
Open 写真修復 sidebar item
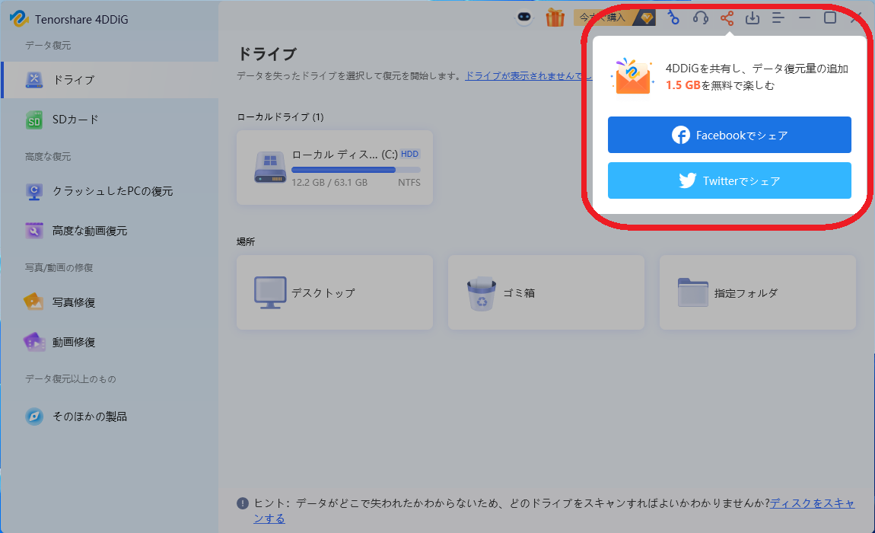pyautogui.click(x=110, y=302)
